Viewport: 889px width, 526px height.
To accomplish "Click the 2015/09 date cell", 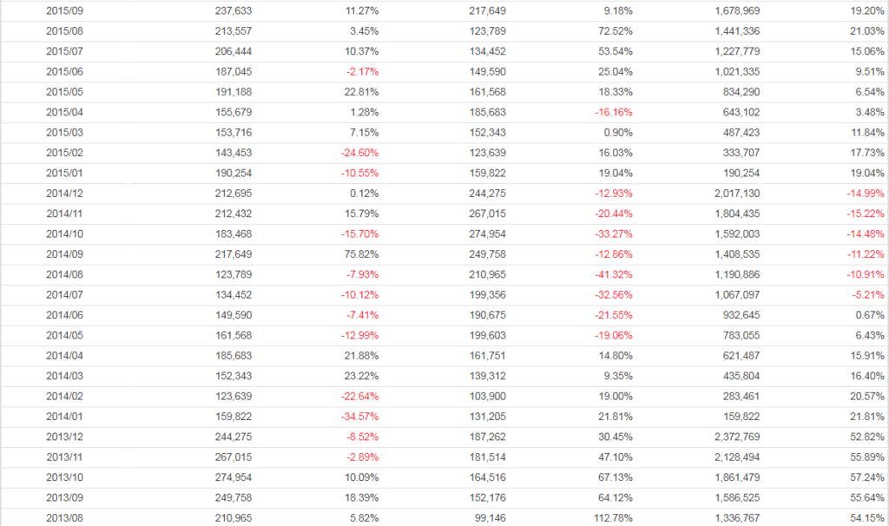I will (63, 11).
